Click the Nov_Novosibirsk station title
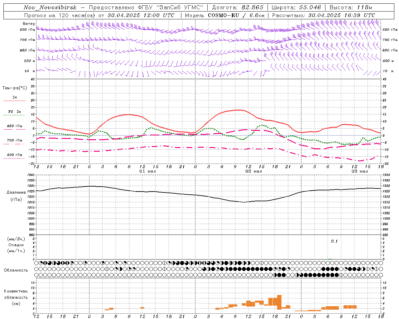The height and width of the screenshot is (319, 399). pos(50,8)
